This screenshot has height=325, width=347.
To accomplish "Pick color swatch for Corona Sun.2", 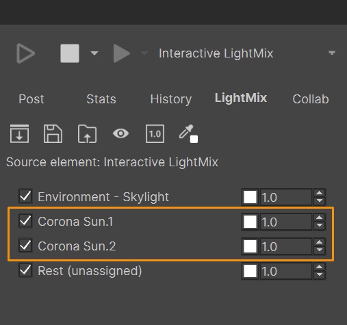I will coord(250,246).
